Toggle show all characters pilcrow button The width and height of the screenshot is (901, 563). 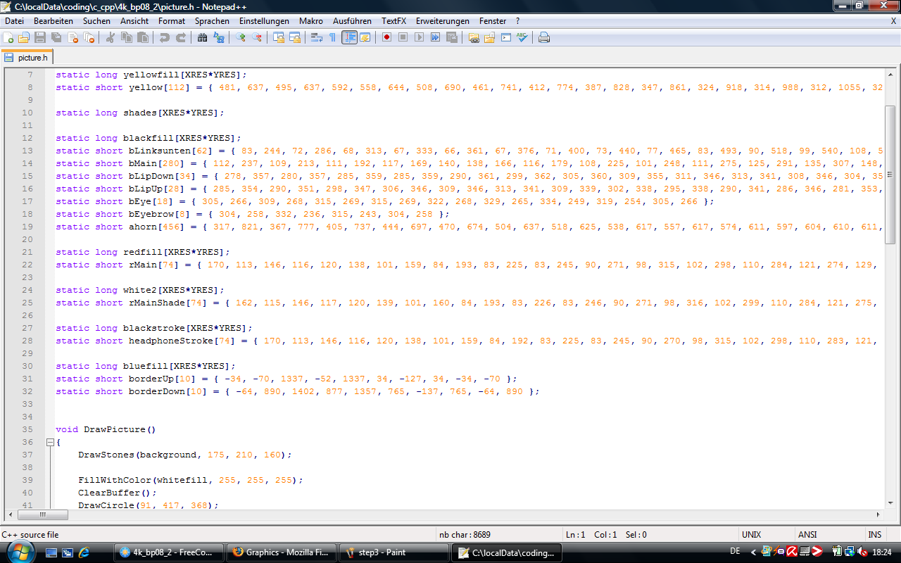coord(332,37)
